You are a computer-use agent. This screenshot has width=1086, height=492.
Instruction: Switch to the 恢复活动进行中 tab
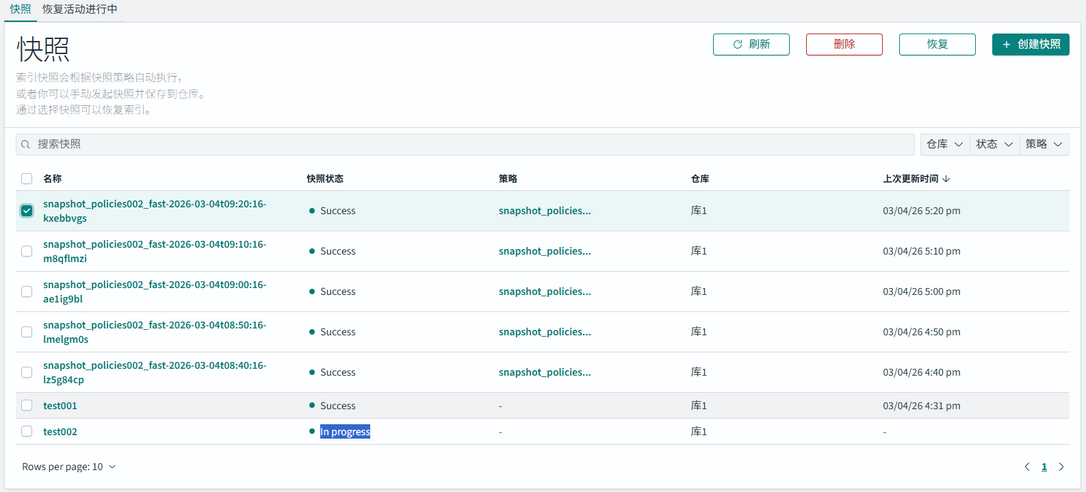(x=80, y=10)
